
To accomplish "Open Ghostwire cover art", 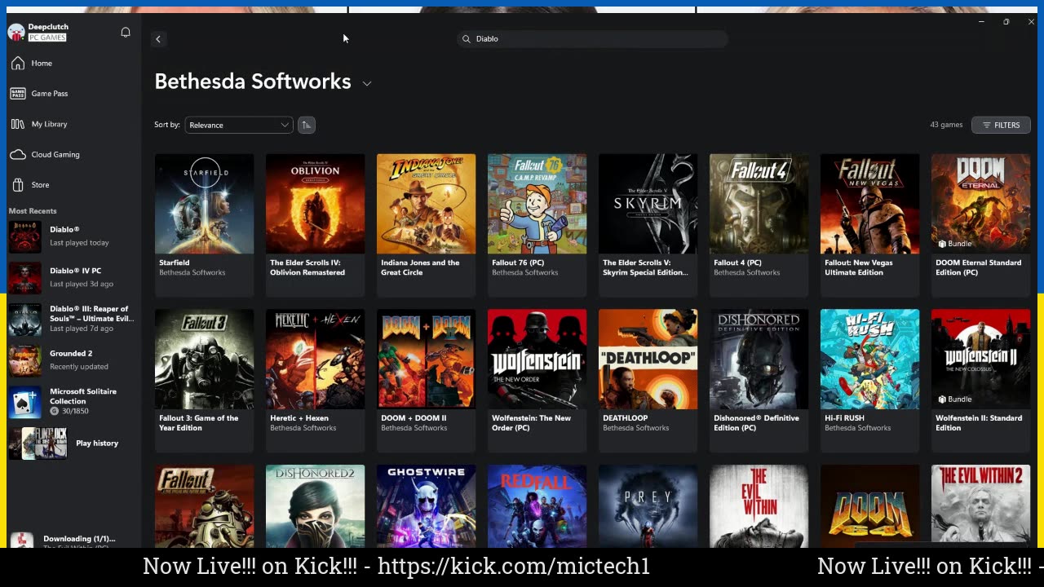I will 427,506.
